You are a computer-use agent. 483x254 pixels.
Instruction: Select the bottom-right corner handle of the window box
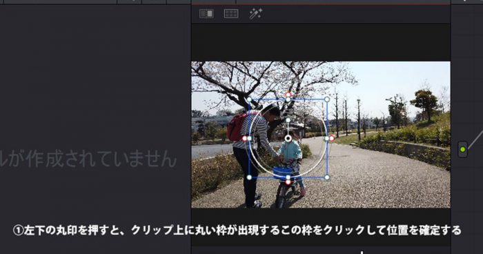327,177
